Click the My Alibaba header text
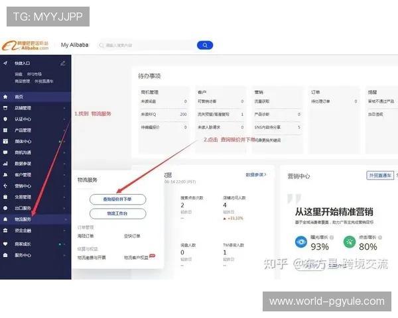398x318 pixels. pos(74,45)
